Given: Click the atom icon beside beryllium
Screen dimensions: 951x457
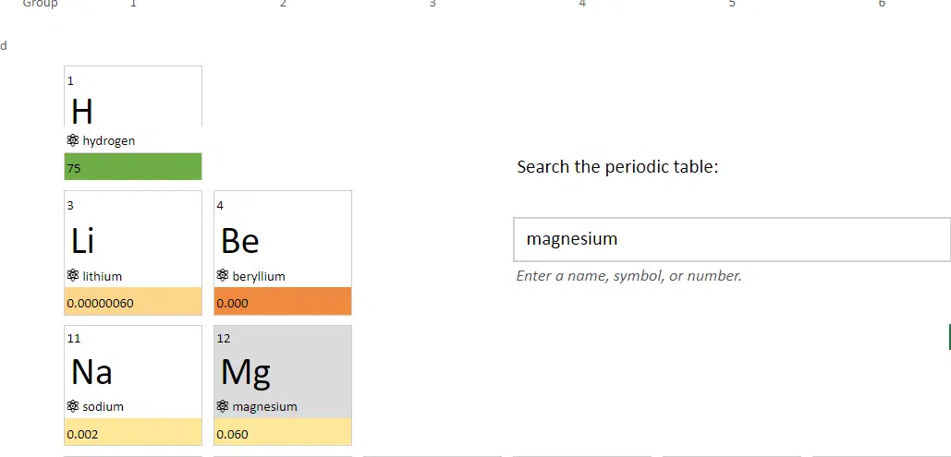Looking at the screenshot, I should point(223,276).
